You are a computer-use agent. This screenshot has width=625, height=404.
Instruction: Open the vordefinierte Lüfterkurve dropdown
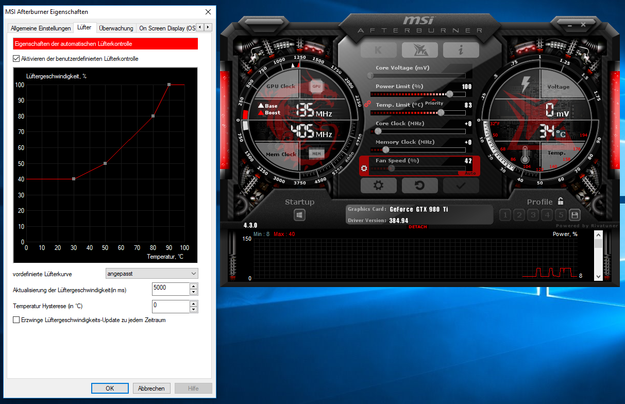[151, 274]
